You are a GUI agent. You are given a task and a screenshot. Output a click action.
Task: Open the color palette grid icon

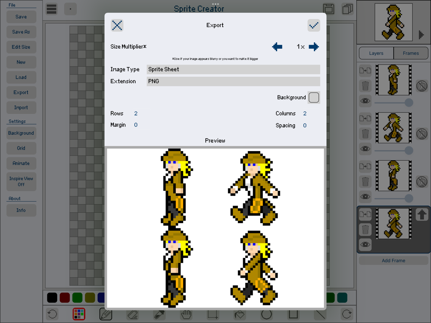pos(79,314)
